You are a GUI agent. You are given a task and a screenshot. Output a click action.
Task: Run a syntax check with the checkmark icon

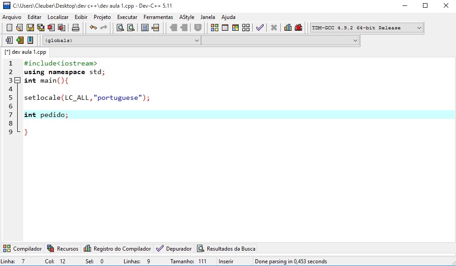tap(259, 27)
